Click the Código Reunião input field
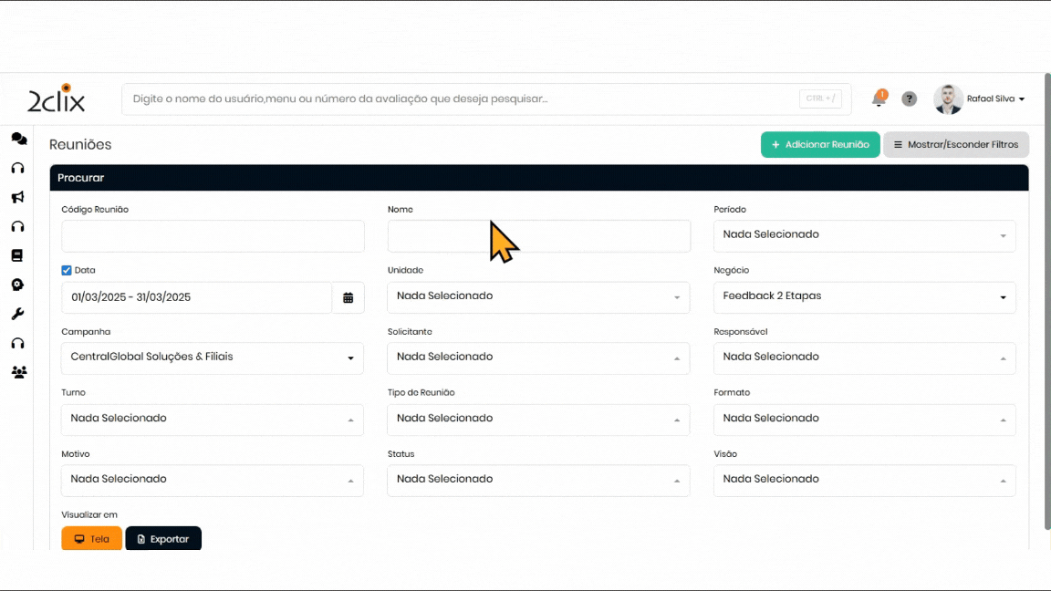 tap(213, 236)
